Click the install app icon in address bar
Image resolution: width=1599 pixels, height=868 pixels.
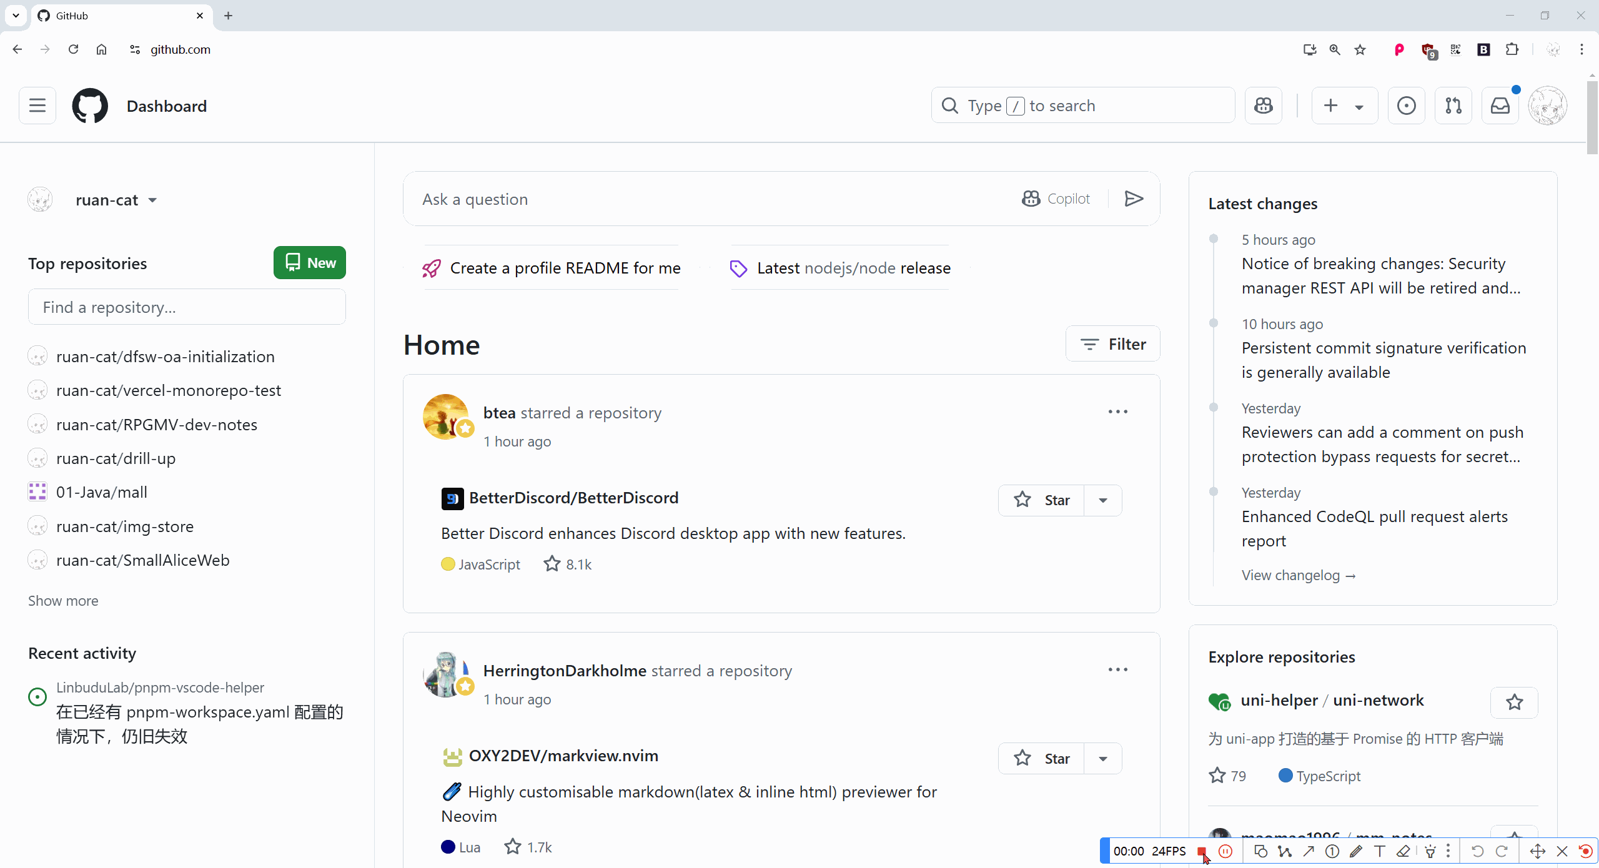tap(1310, 49)
